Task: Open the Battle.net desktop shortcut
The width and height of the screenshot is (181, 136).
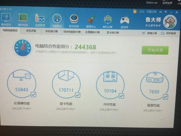Action: pyautogui.click(x=152, y=2)
